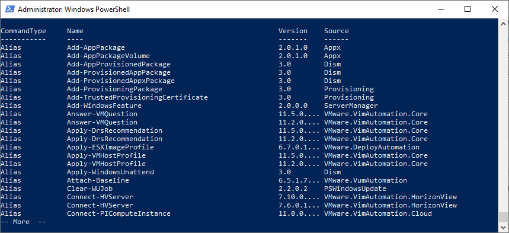Click the Administrator: Windows PowerShell title

[x=73, y=9]
